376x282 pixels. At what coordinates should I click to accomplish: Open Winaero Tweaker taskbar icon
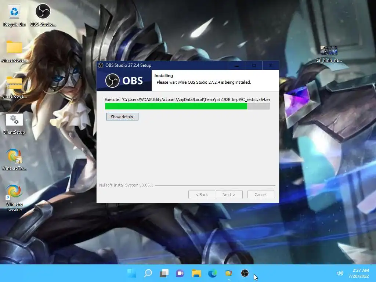pyautogui.click(x=228, y=273)
